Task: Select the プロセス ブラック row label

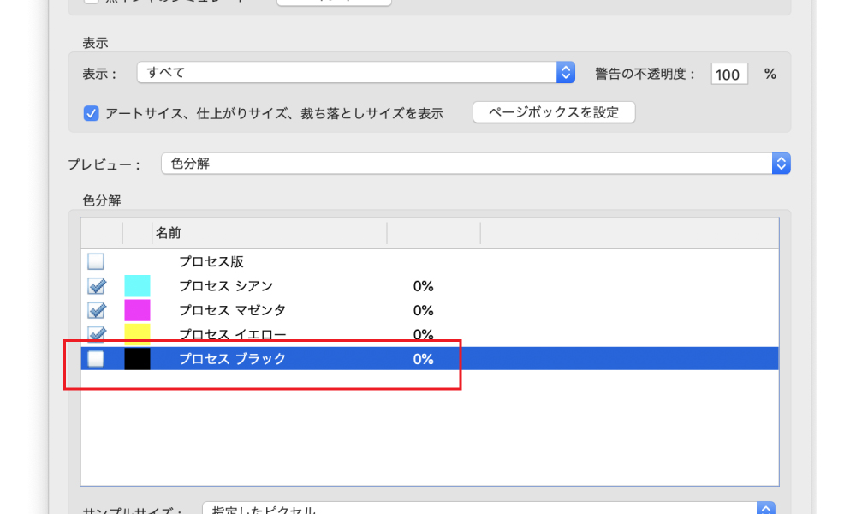Action: point(232,358)
